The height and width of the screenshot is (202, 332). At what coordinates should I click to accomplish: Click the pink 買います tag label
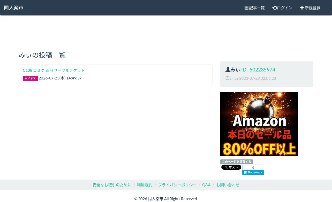(x=30, y=78)
